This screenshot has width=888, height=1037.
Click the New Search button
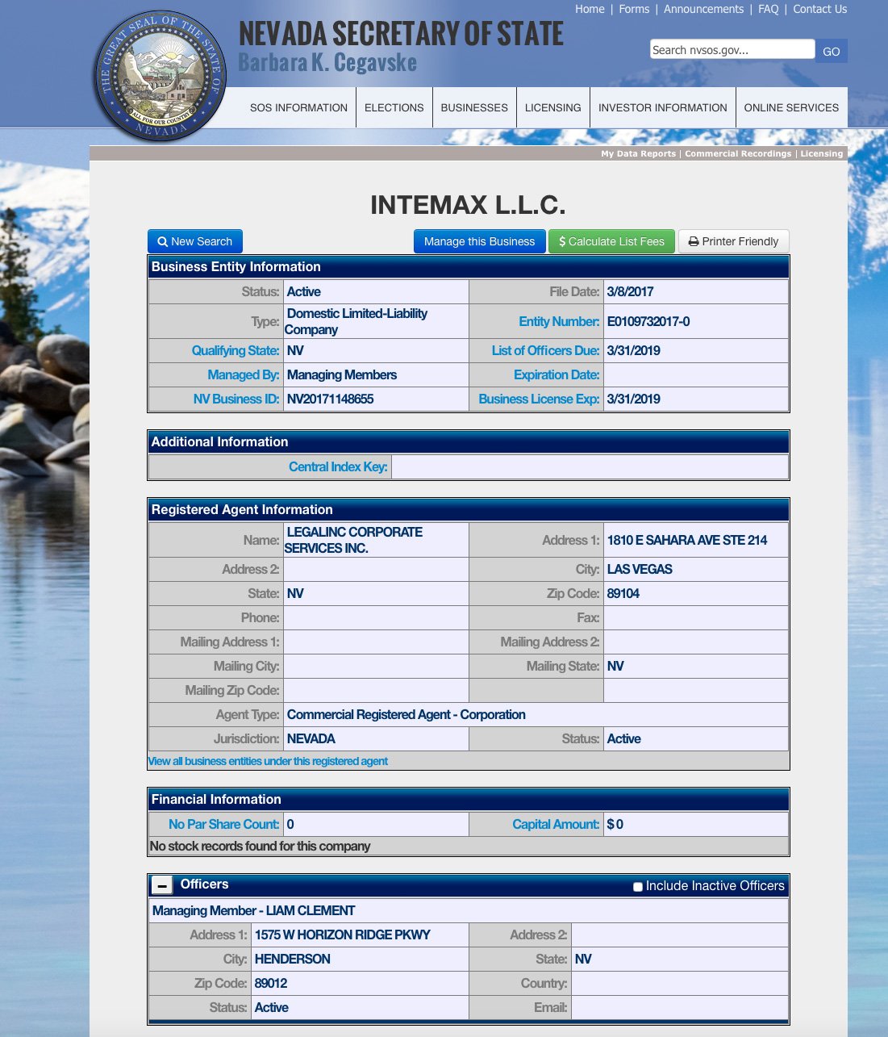click(194, 241)
